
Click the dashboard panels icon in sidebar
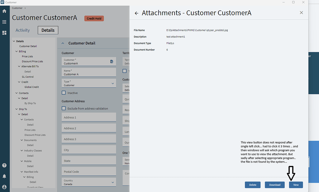pos(4,33)
